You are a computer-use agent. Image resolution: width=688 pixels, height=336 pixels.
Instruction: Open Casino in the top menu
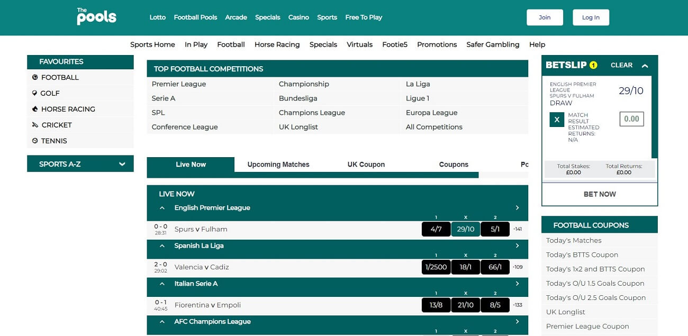[298, 17]
